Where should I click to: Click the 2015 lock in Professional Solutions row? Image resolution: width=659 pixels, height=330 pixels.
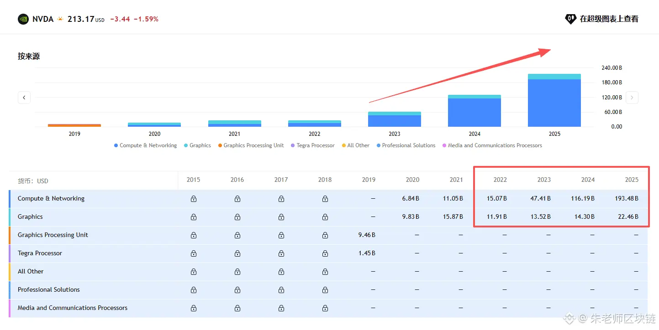click(194, 290)
